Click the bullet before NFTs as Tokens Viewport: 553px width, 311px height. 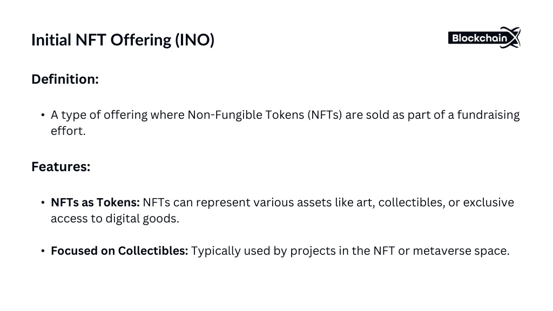coord(43,202)
